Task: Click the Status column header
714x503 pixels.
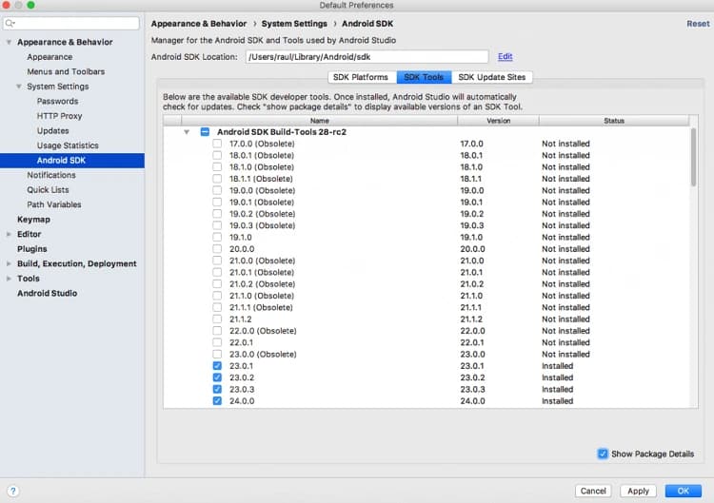Action: click(x=614, y=121)
